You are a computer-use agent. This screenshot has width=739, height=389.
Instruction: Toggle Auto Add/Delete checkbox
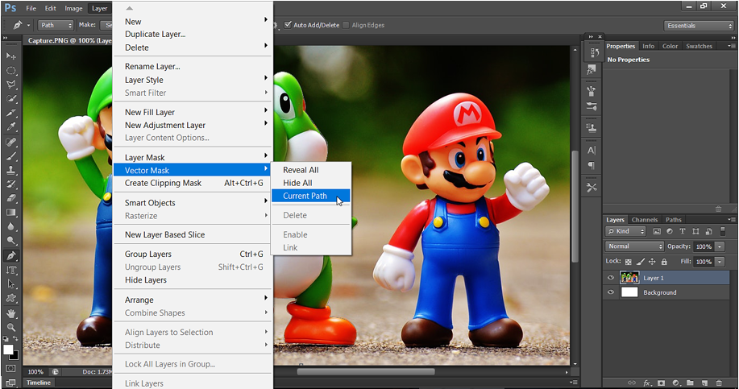(288, 25)
